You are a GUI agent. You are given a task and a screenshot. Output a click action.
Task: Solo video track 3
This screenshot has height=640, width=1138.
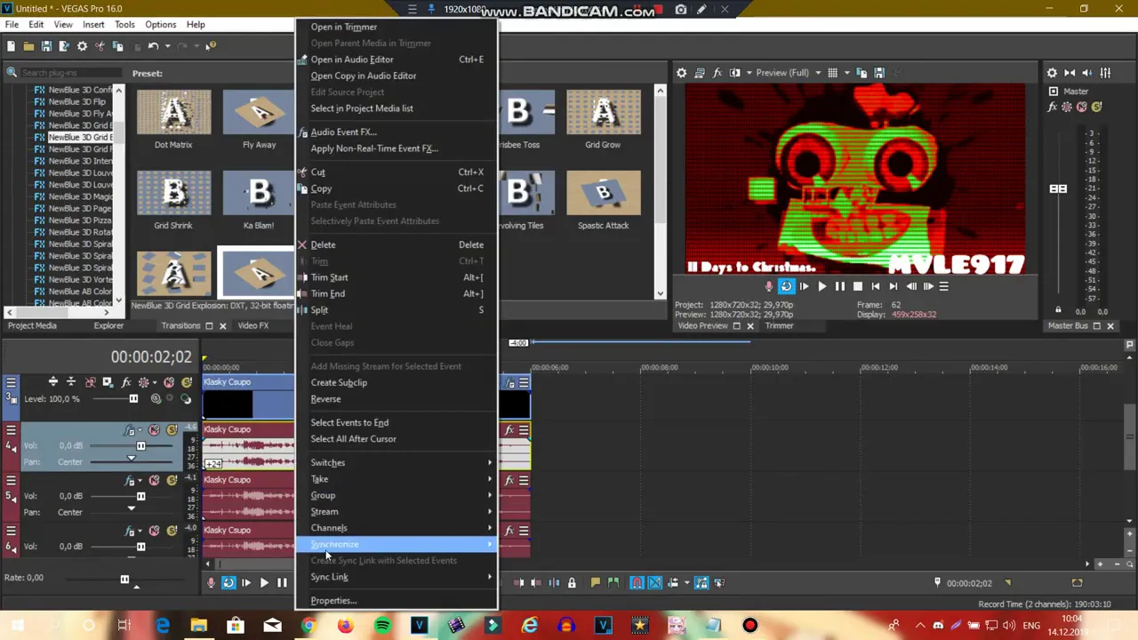pos(187,382)
